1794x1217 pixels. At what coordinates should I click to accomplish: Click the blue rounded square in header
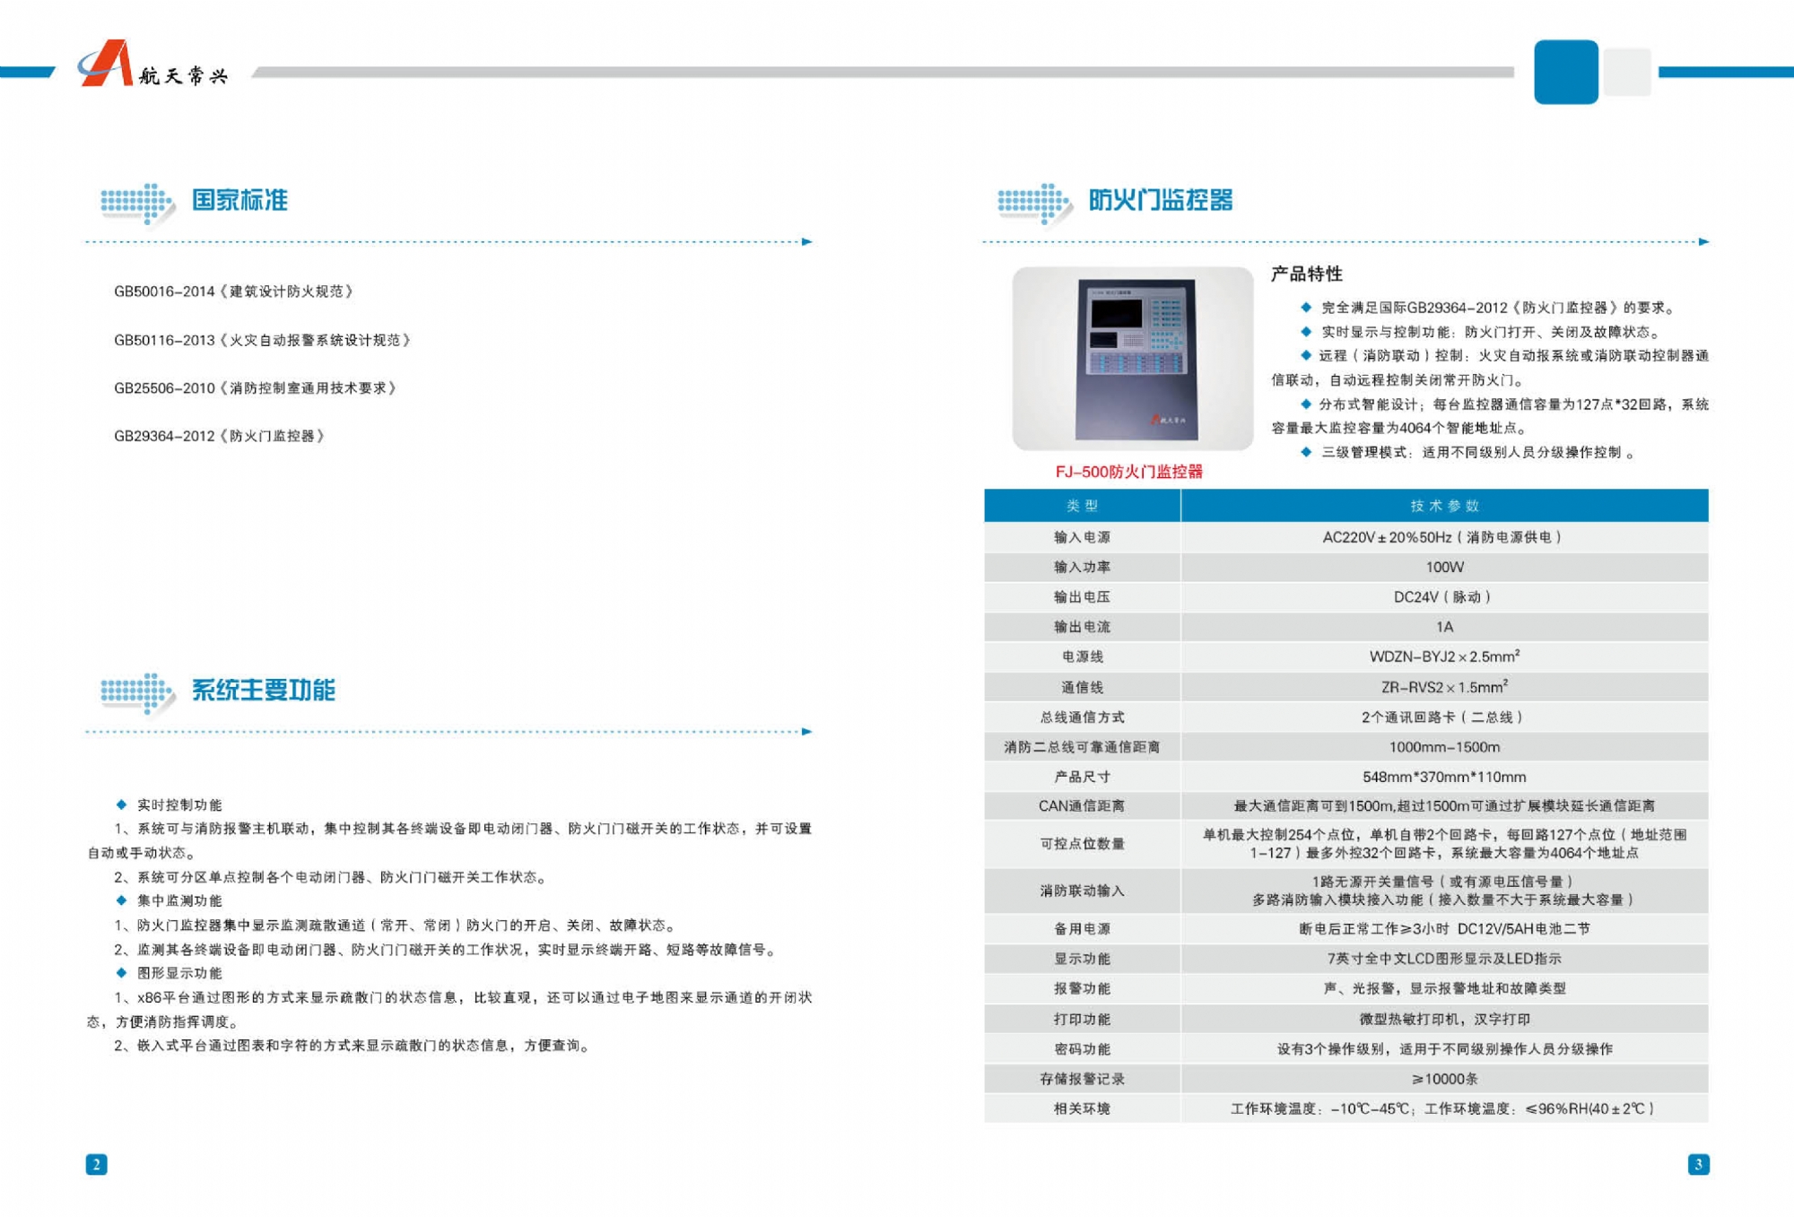tap(1565, 72)
